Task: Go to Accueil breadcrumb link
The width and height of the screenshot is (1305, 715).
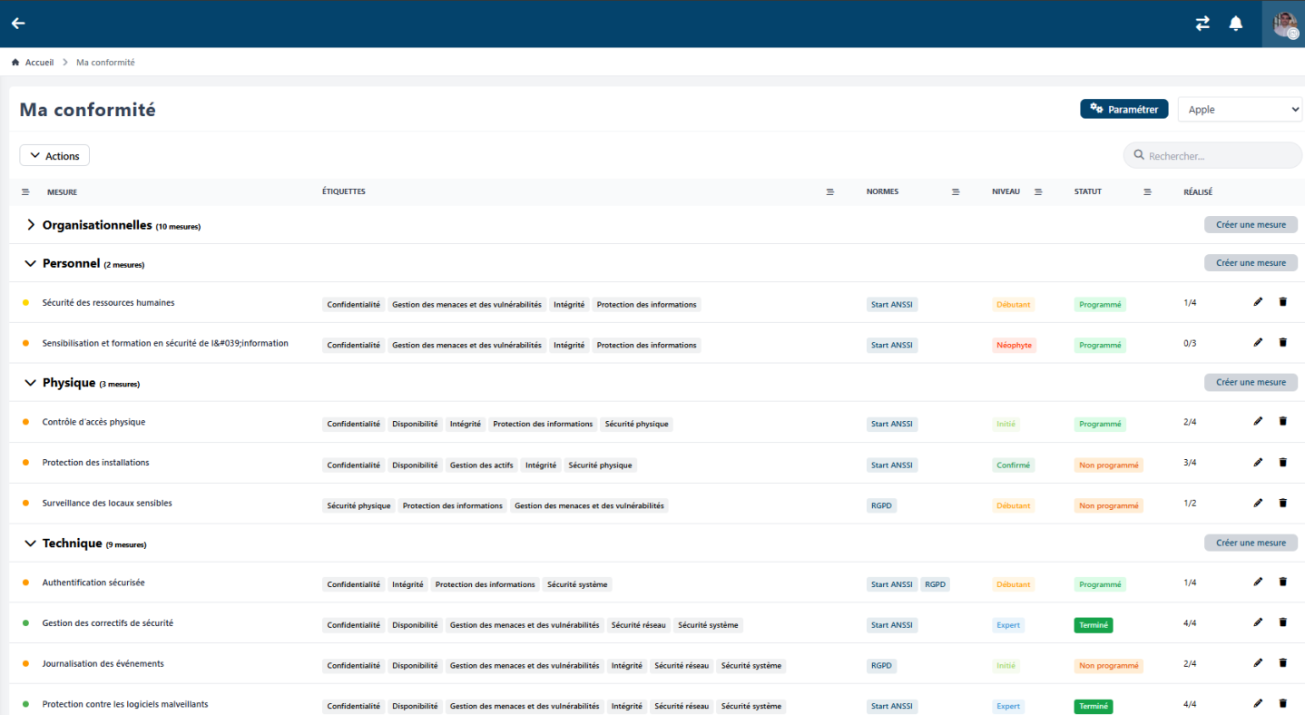Action: 38,63
